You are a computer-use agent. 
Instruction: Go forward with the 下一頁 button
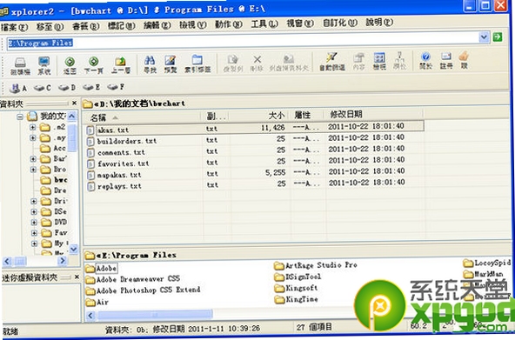point(94,65)
